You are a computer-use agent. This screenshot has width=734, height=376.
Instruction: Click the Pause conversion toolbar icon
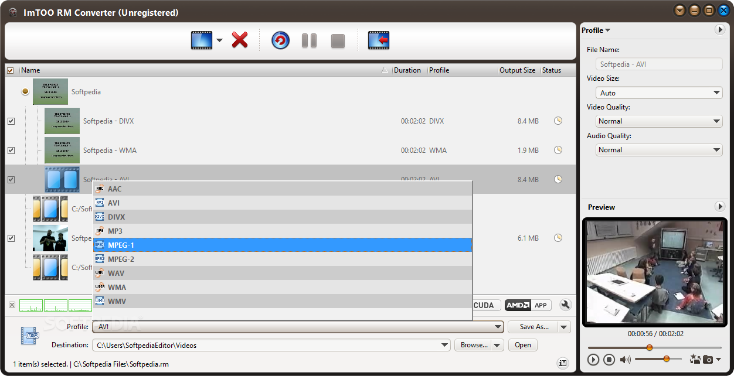309,40
